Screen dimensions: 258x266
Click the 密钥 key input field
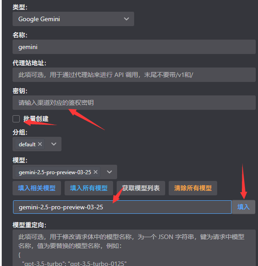click(x=134, y=103)
